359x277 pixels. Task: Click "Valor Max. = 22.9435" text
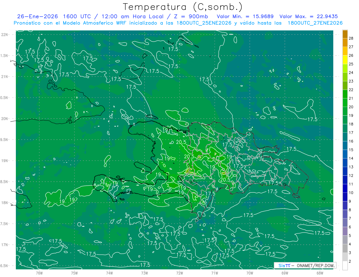[308, 16]
